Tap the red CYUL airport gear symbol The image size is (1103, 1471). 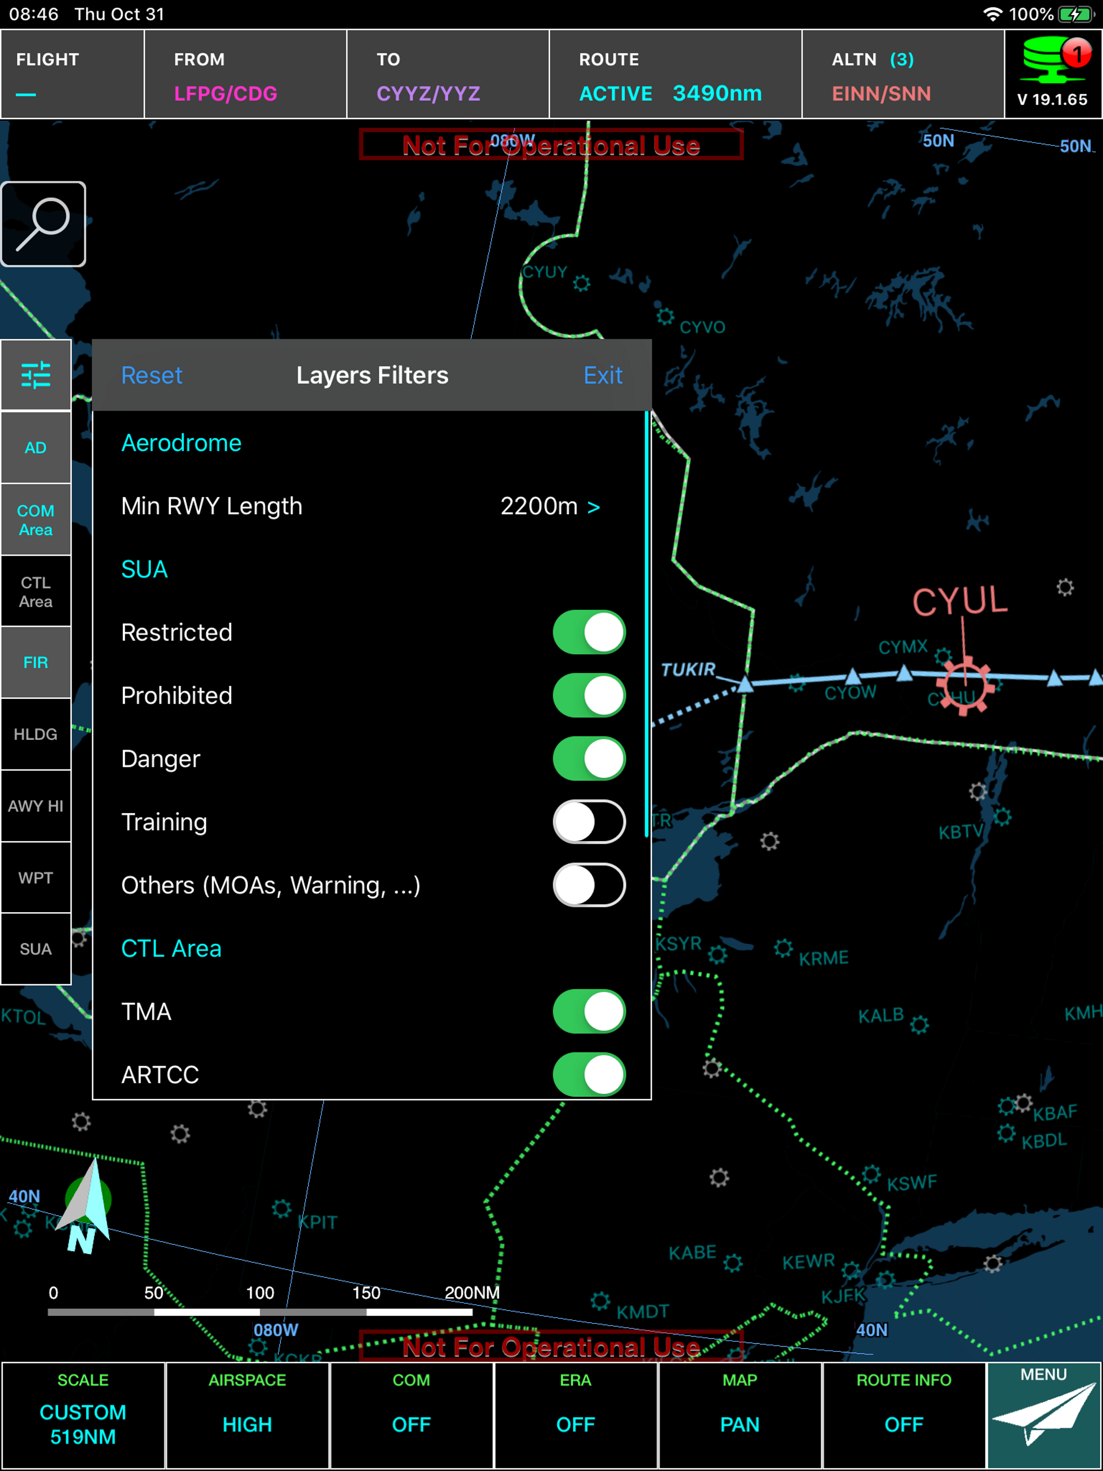coord(965,685)
